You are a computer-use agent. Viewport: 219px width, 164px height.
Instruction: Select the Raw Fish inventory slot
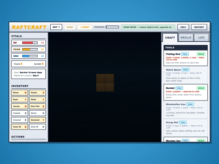coord(37,106)
